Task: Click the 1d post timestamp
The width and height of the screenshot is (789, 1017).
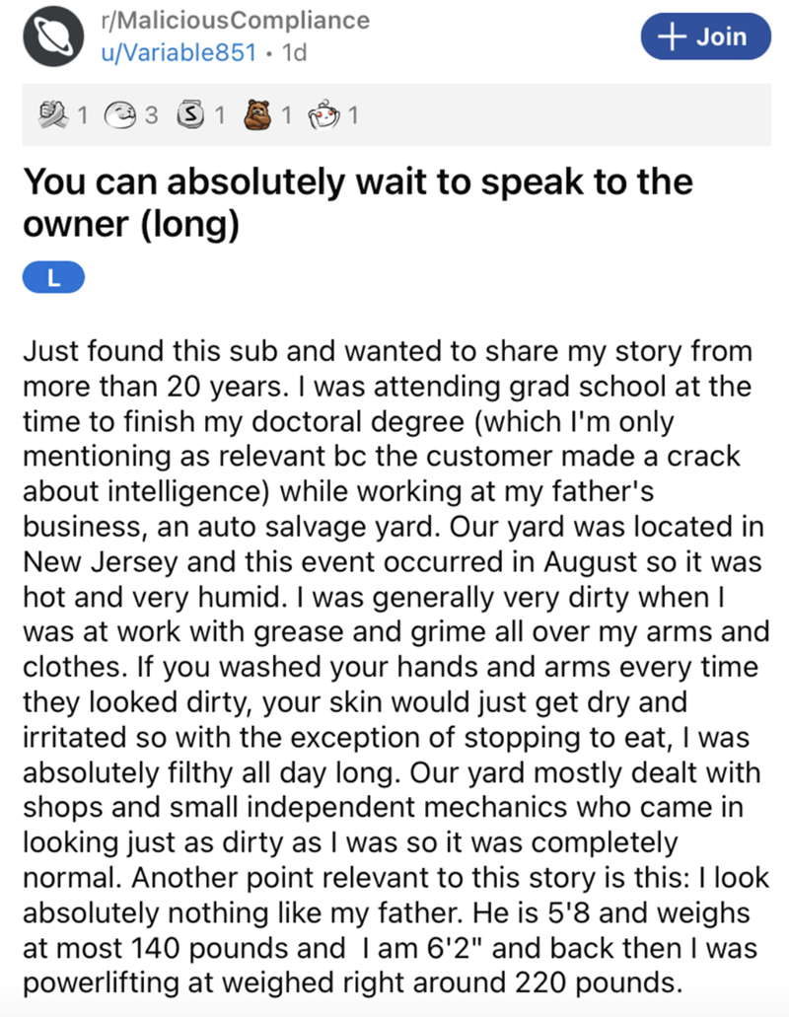Action: click(293, 52)
